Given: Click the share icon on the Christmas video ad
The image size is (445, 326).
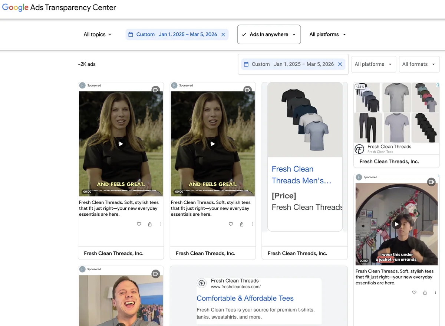Looking at the screenshot, I should (425, 292).
